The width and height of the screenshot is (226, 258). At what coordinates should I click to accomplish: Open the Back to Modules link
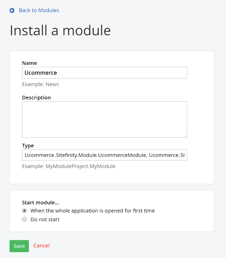coord(39,10)
